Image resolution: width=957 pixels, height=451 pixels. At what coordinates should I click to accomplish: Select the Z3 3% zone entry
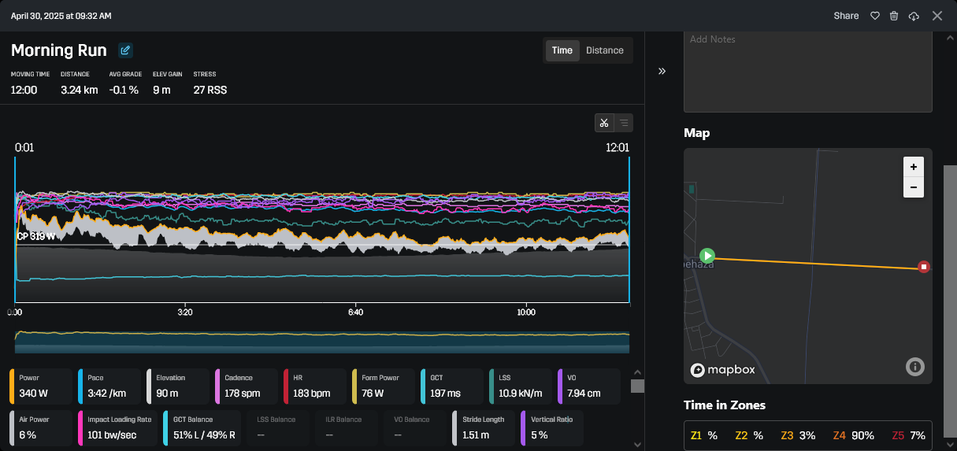798,435
